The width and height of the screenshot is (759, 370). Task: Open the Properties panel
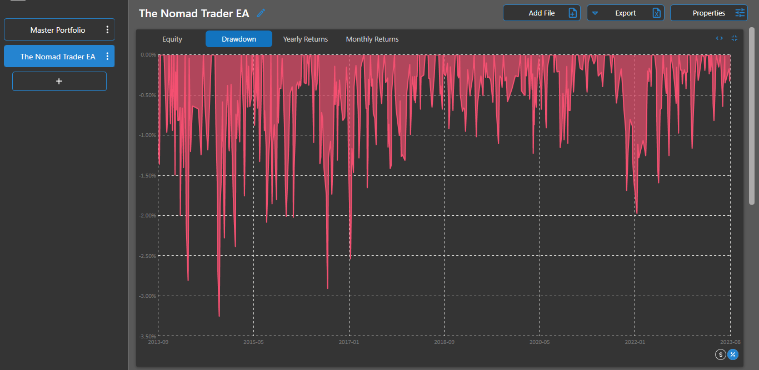pyautogui.click(x=708, y=13)
